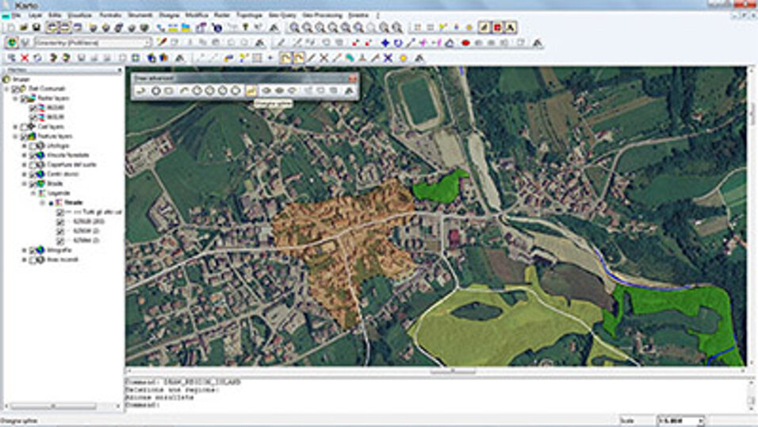The width and height of the screenshot is (758, 427).
Task: Click the red X delete icon
Action: pos(25,58)
